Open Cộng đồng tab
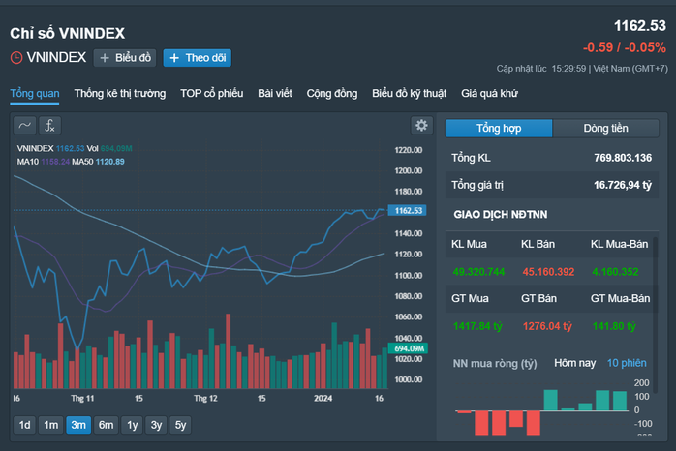676x451 pixels. 332,94
